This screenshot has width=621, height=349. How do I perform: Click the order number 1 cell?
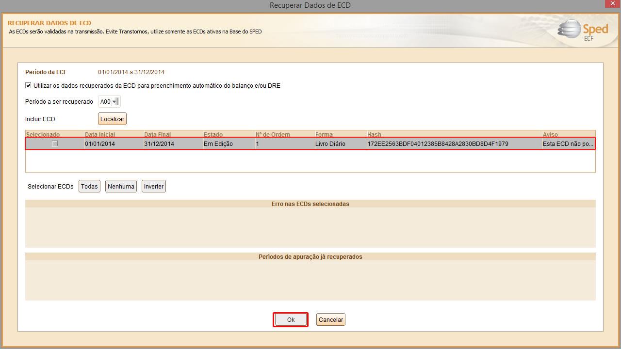tap(285, 143)
